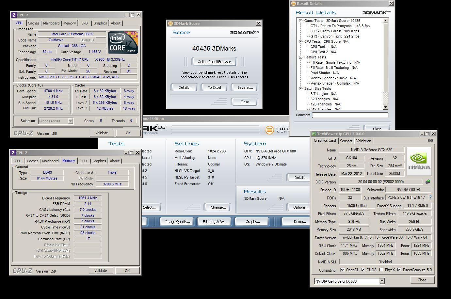Click the GPU-Z title bar icon

(314, 134)
